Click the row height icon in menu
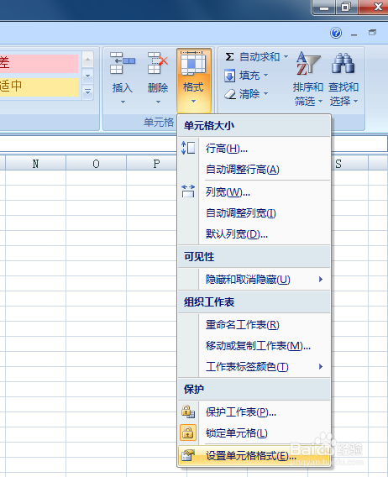Screen dimensions: 388x477 pyautogui.click(x=188, y=148)
